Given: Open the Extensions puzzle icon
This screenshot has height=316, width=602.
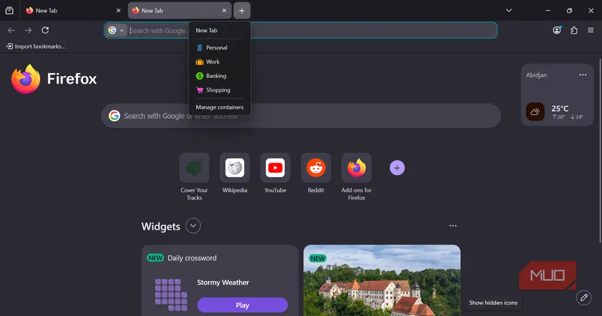Looking at the screenshot, I should click(x=574, y=31).
